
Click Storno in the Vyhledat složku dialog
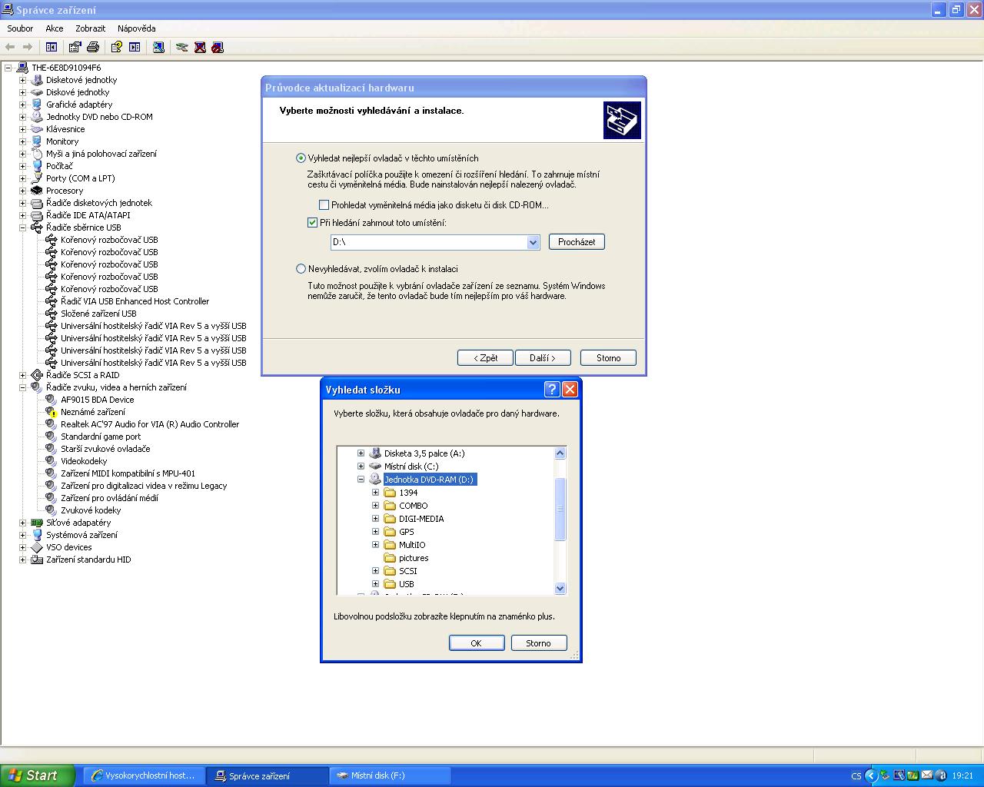[539, 643]
